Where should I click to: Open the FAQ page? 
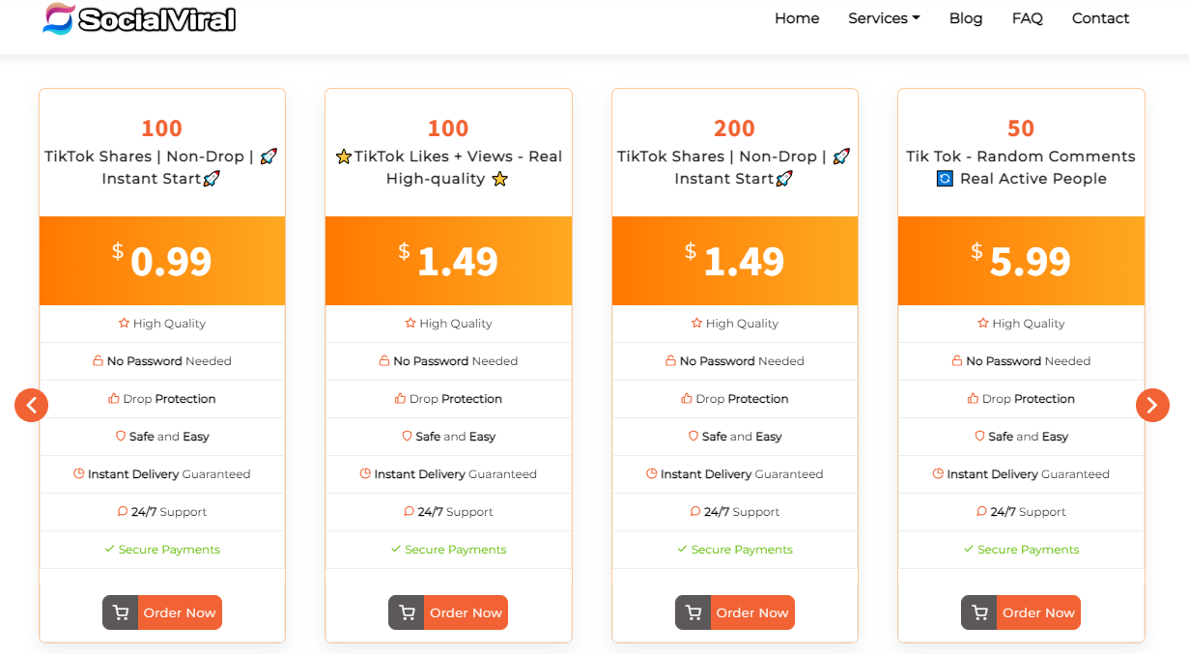tap(1028, 18)
